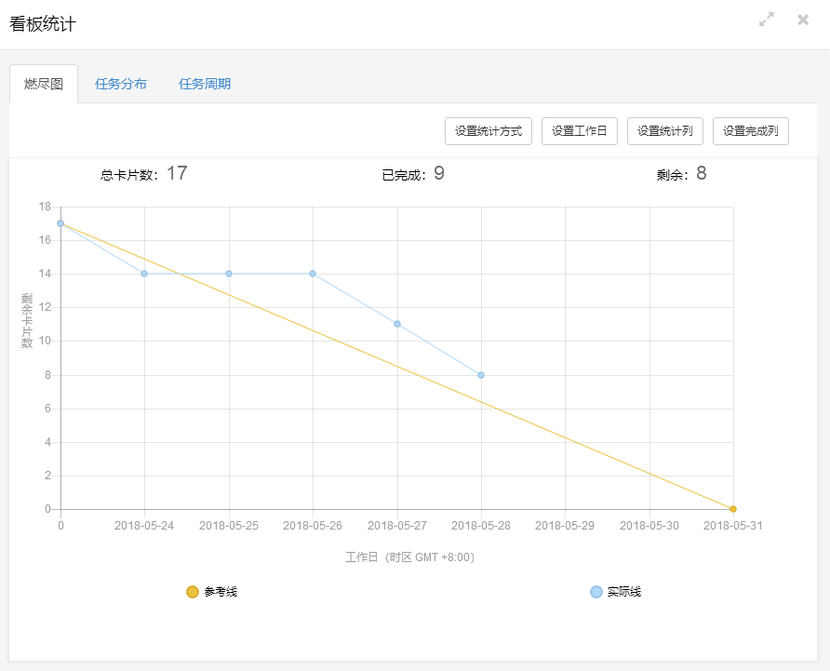
Task: Click the 工作日 (时区 GMT +8:00) axis title
Action: pyautogui.click(x=409, y=557)
